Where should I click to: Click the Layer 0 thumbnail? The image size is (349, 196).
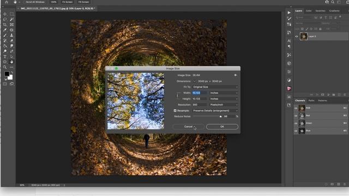pos(304,36)
